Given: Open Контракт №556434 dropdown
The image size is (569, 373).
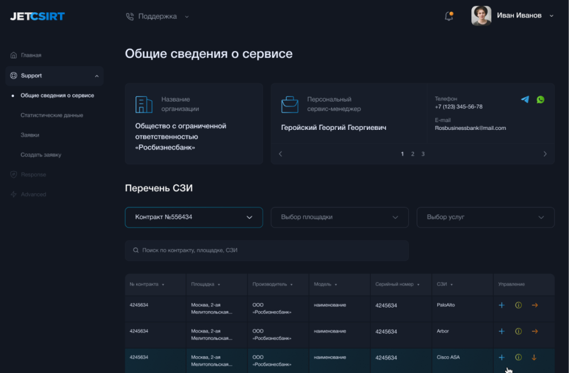Looking at the screenshot, I should [194, 217].
